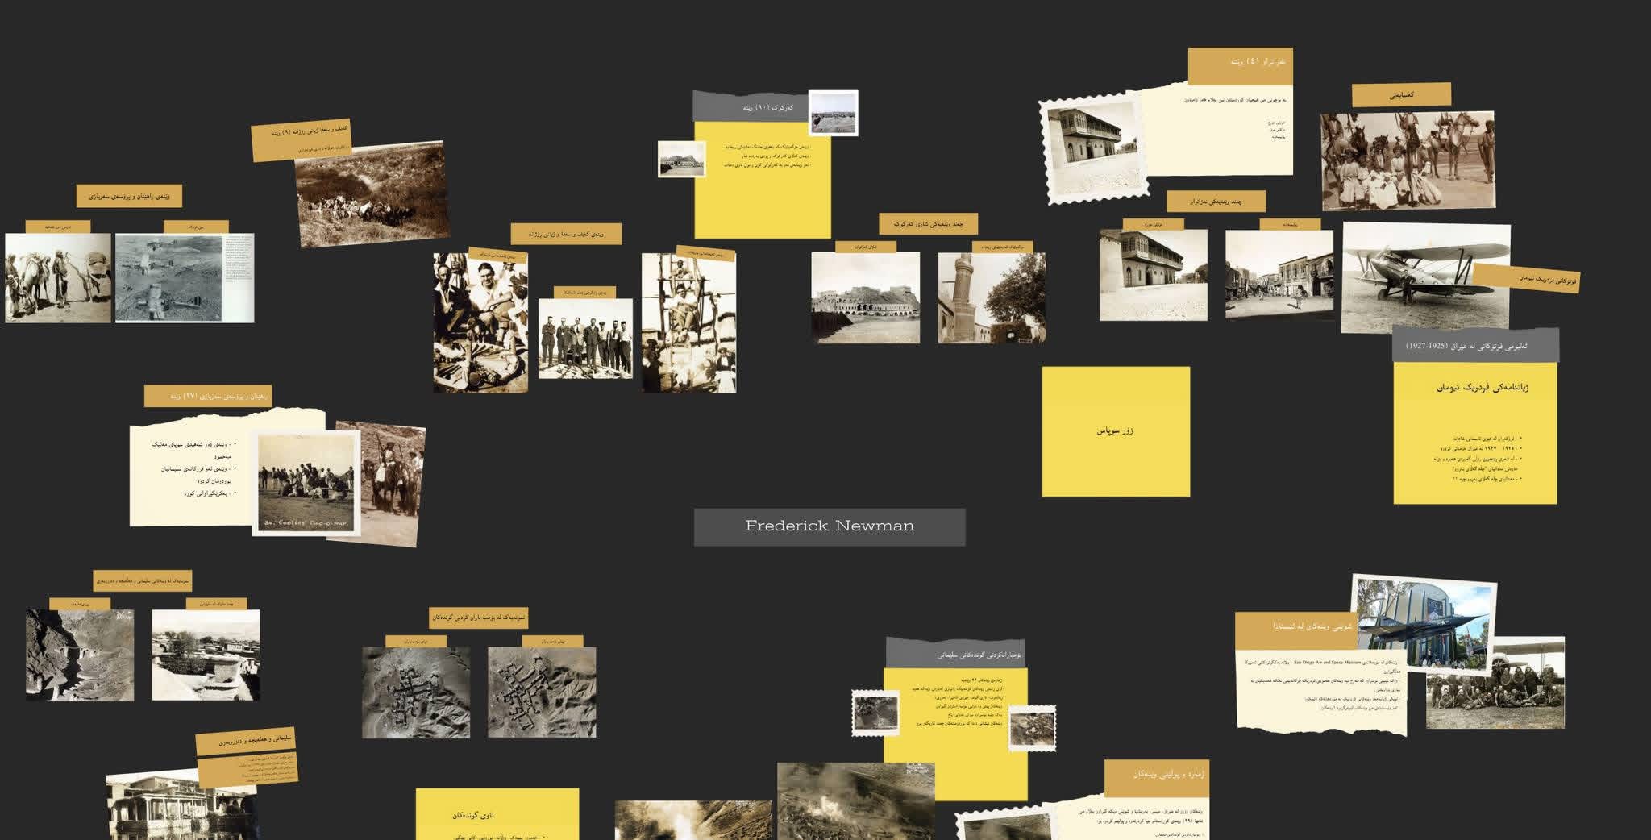Select the street scene photo beside balcony building
This screenshot has height=840, width=1651.
[x=1279, y=274]
